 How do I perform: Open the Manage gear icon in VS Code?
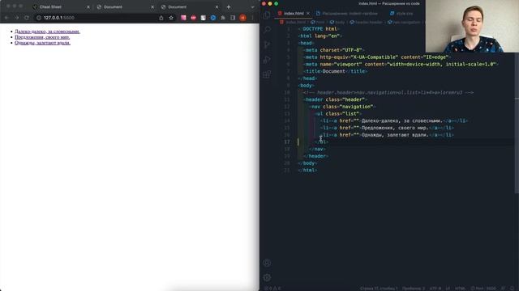[267, 277]
